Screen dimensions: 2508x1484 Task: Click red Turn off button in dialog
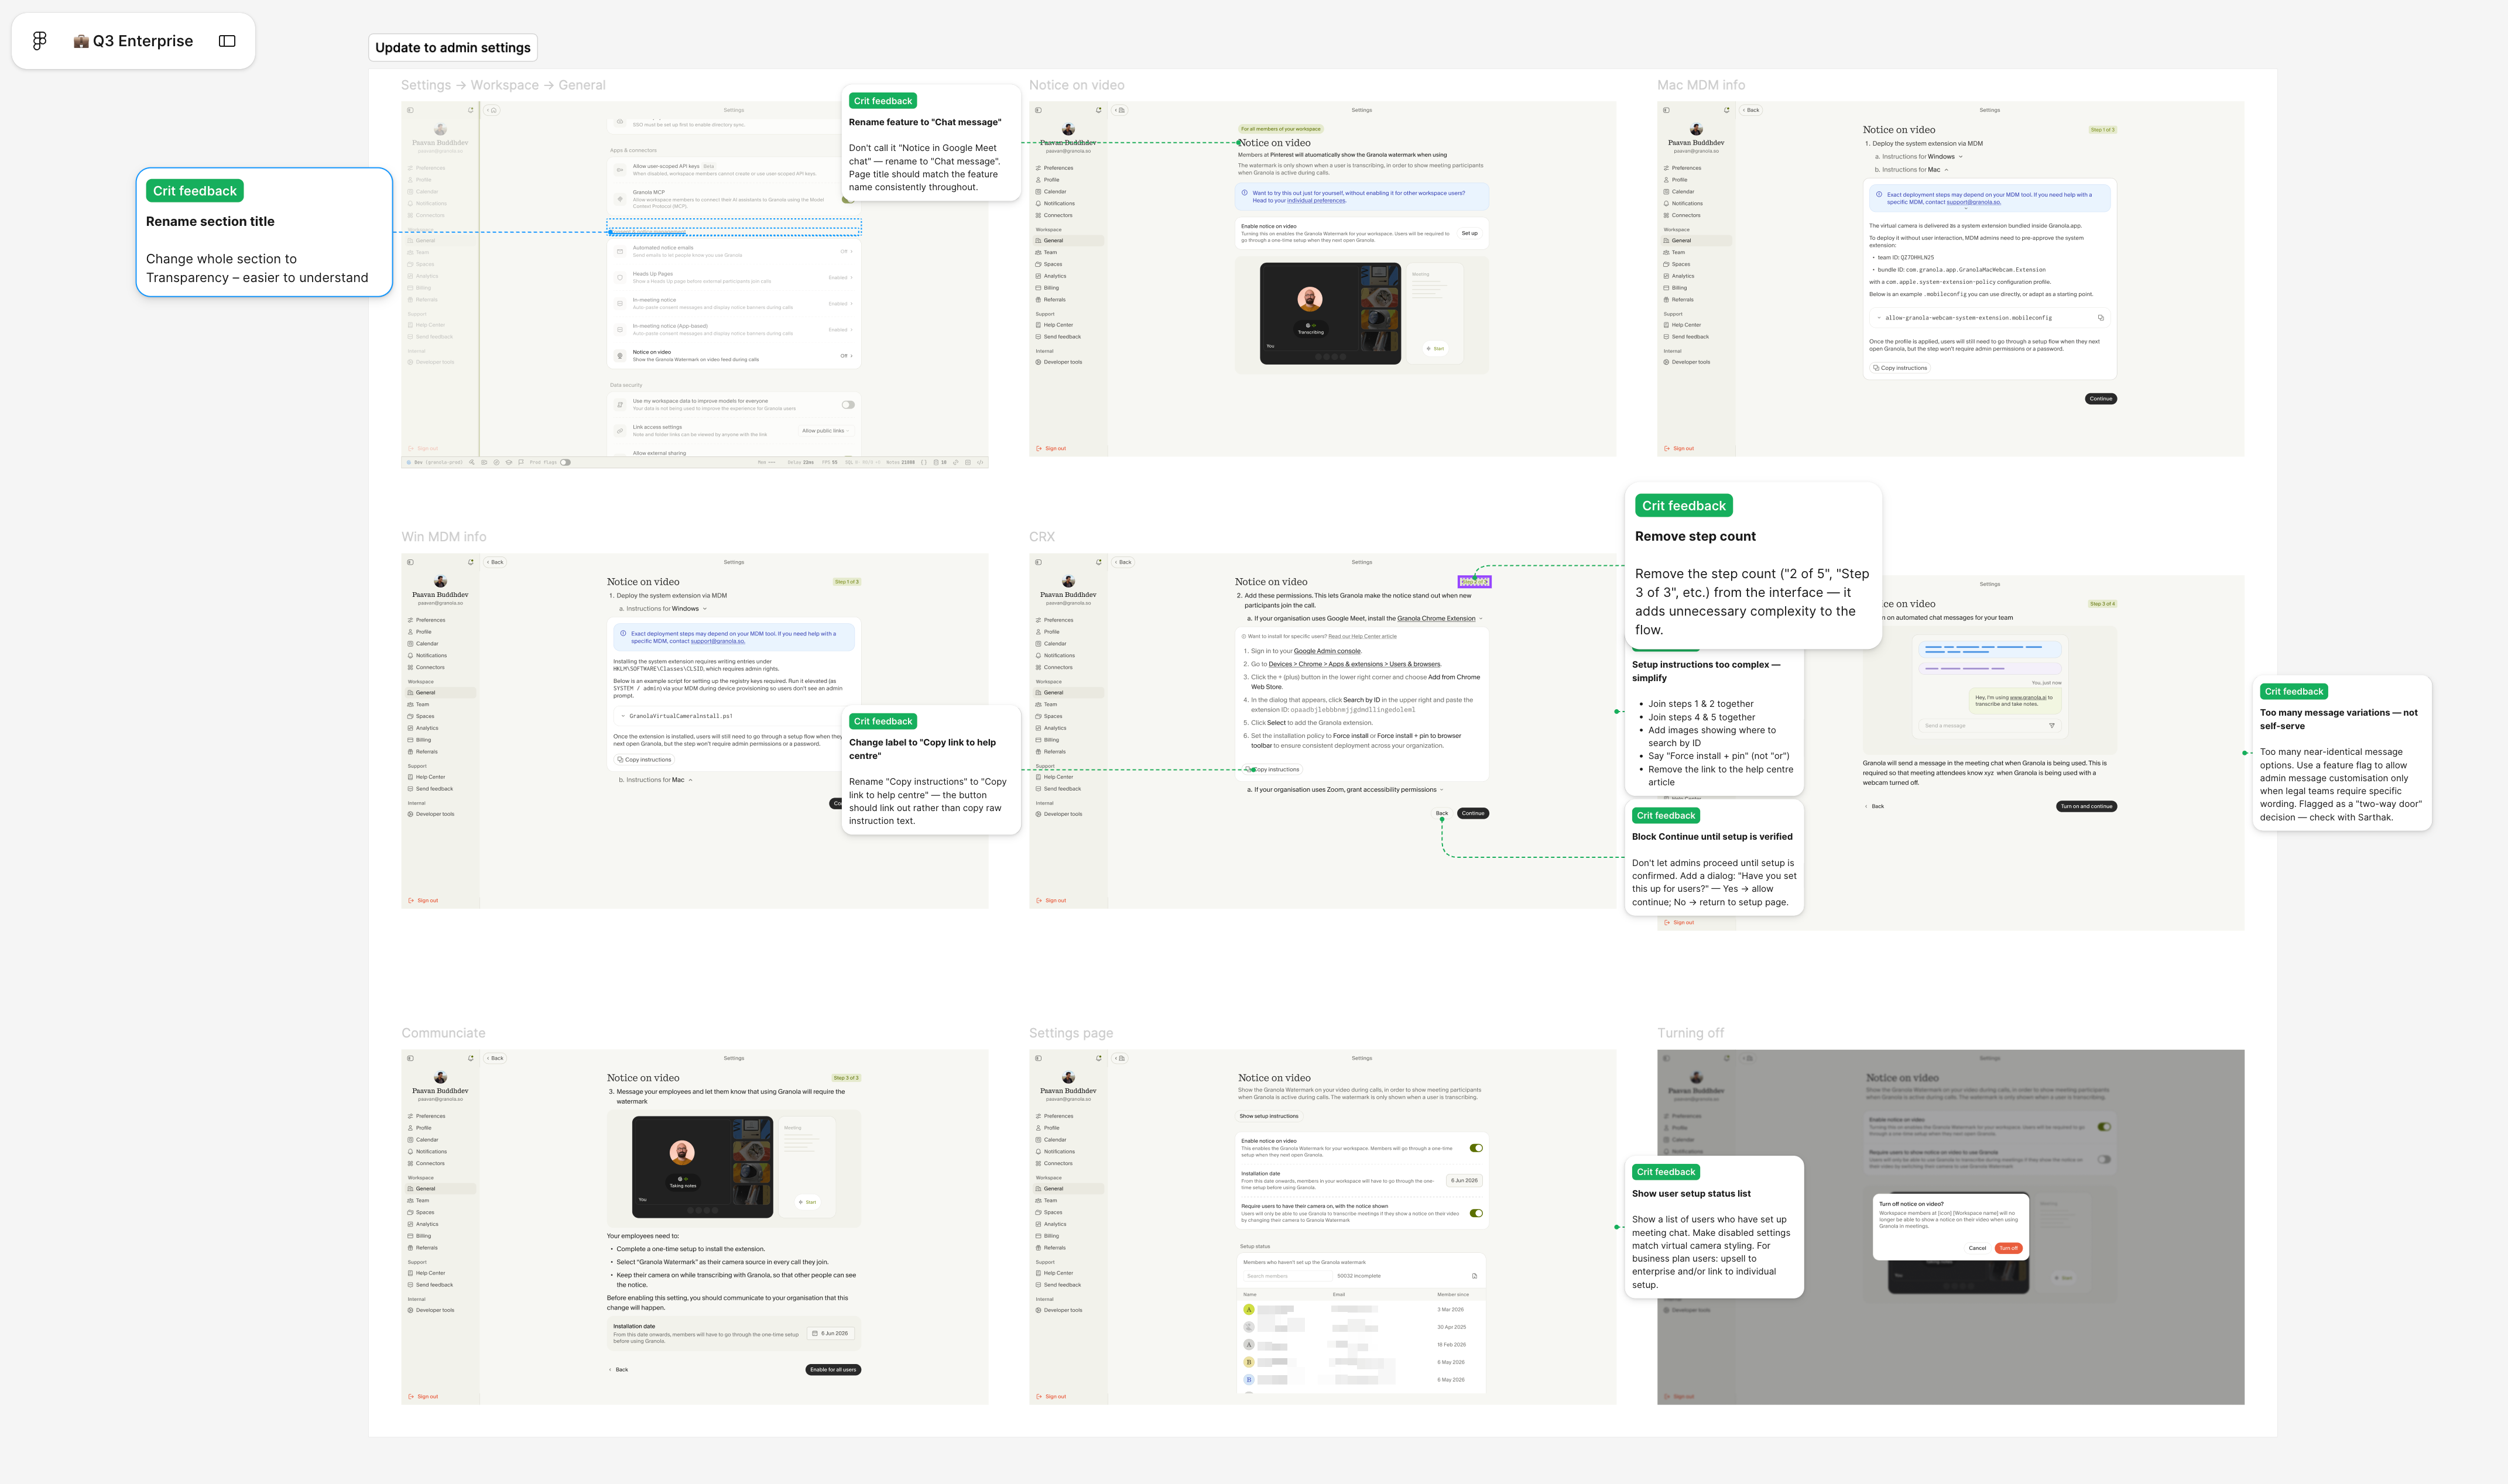pyautogui.click(x=2008, y=1248)
